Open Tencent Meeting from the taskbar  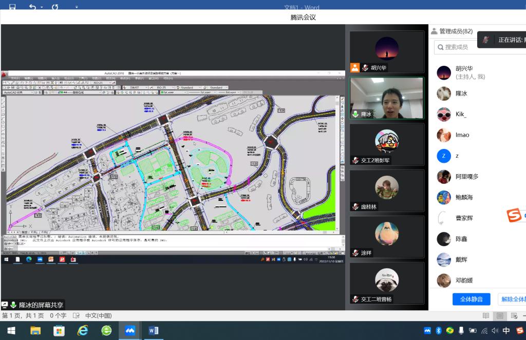[x=129, y=331]
